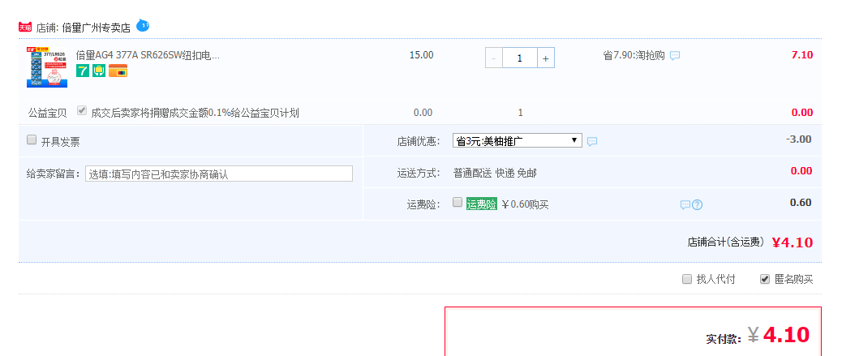The height and width of the screenshot is (356, 842).
Task: Open the blue Wangwang chat icon
Action: 143,25
